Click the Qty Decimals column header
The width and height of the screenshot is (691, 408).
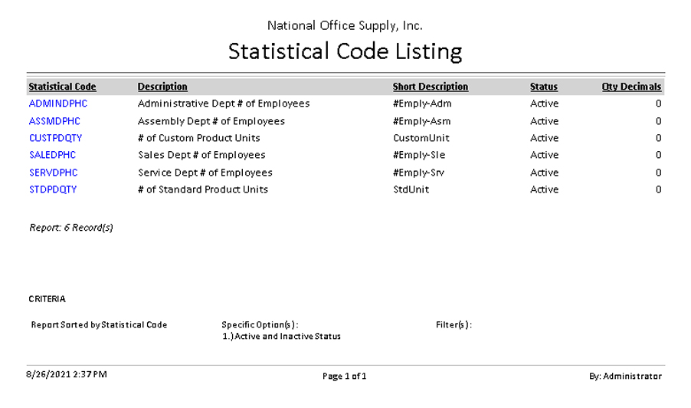pyautogui.click(x=630, y=87)
